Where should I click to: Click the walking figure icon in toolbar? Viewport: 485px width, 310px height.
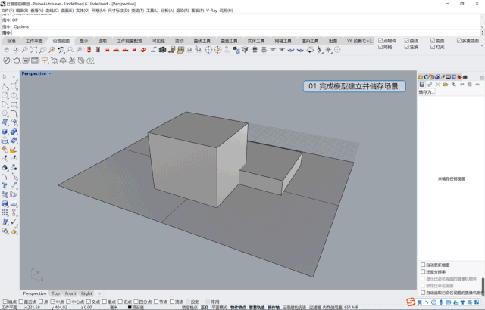(x=320, y=50)
